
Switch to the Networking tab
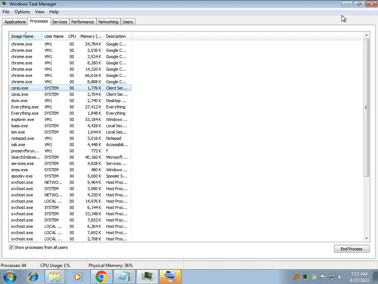pyautogui.click(x=108, y=22)
